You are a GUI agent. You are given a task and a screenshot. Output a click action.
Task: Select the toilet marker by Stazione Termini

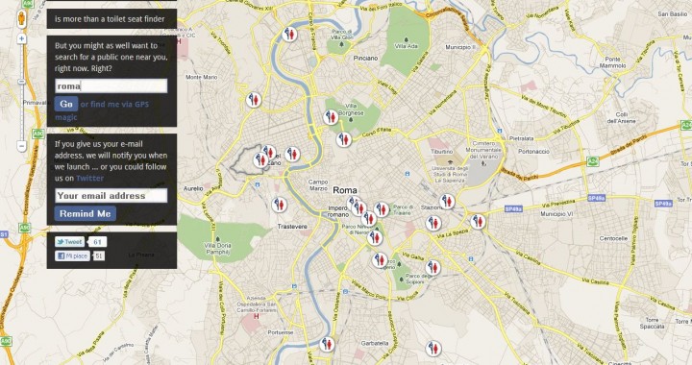pos(447,202)
